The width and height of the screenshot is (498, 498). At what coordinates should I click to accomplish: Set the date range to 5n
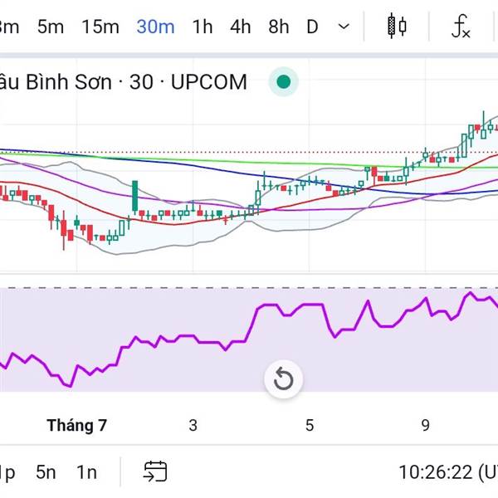(46, 472)
